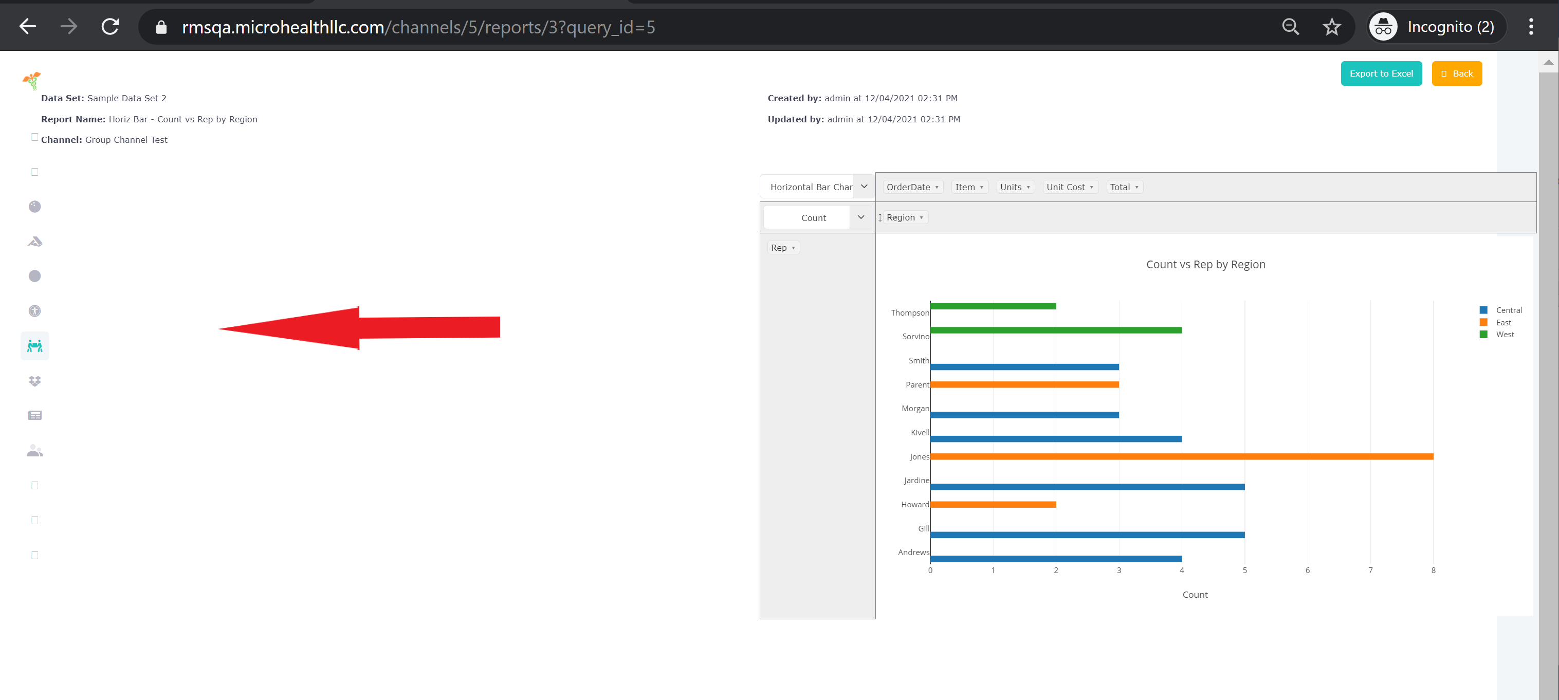
Task: Click the Data Set: Sample Data Set 2 text
Action: 103,98
